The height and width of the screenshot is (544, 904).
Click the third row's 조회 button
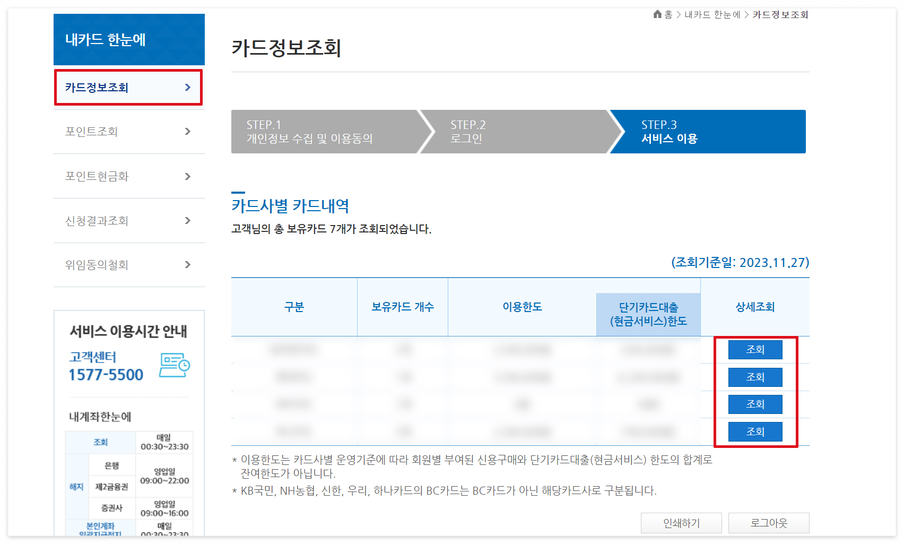pyautogui.click(x=755, y=404)
